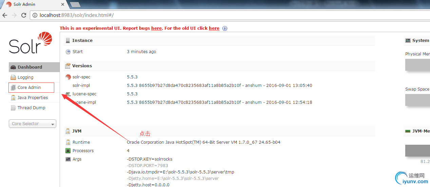Click the Dashboard gauge icon
The width and height of the screenshot is (430, 187).
tap(13, 67)
